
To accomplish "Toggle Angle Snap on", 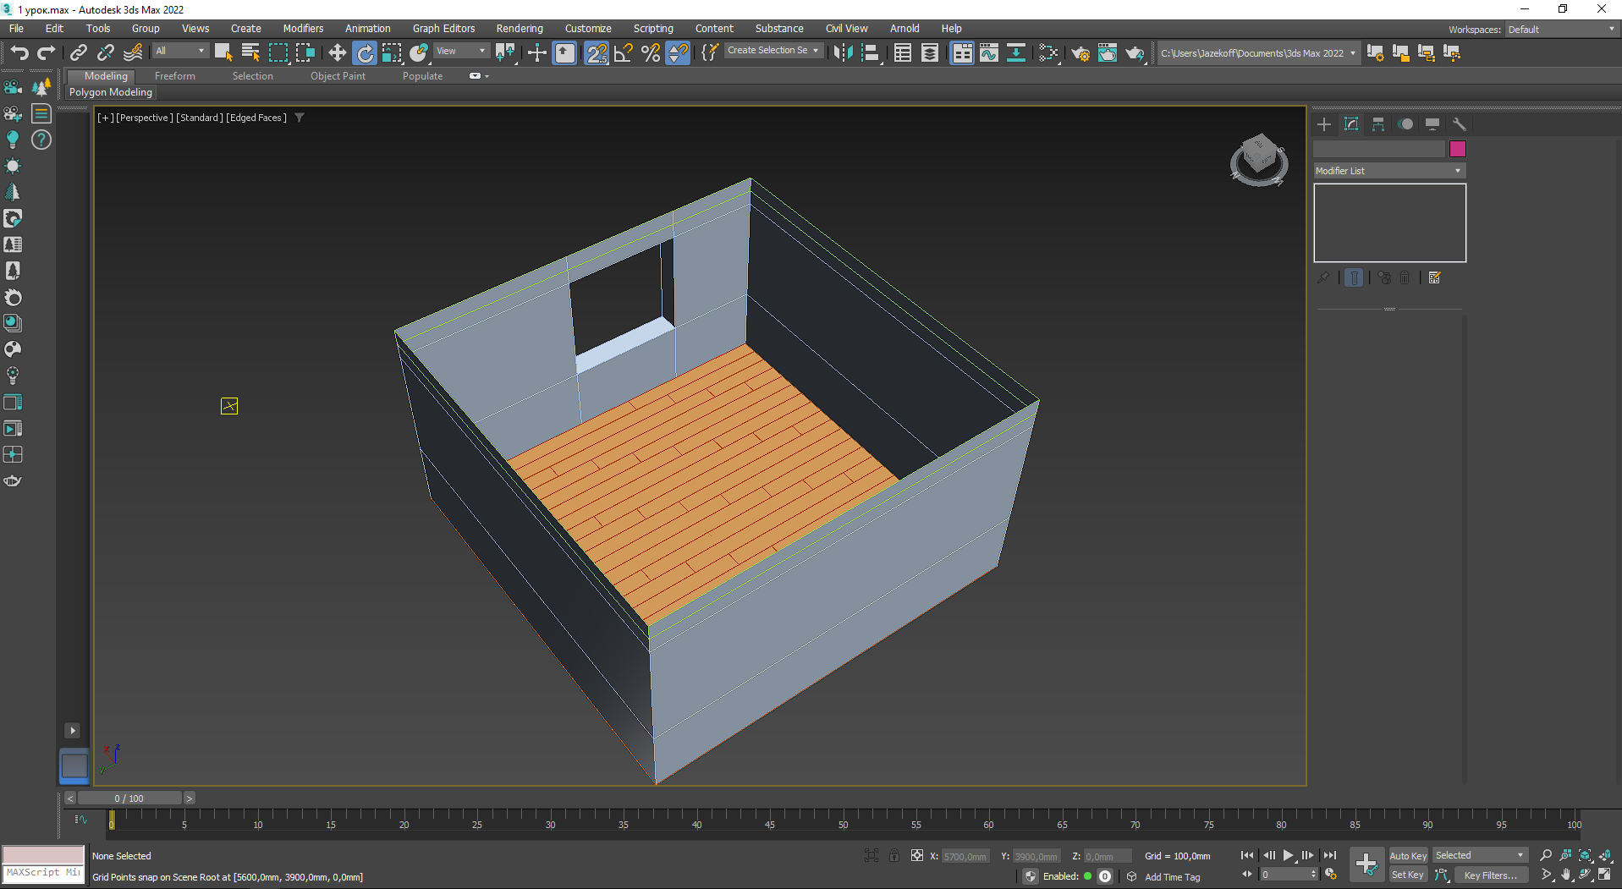I will [x=624, y=53].
